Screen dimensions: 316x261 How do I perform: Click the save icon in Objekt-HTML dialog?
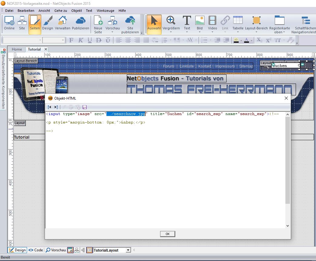(85, 107)
